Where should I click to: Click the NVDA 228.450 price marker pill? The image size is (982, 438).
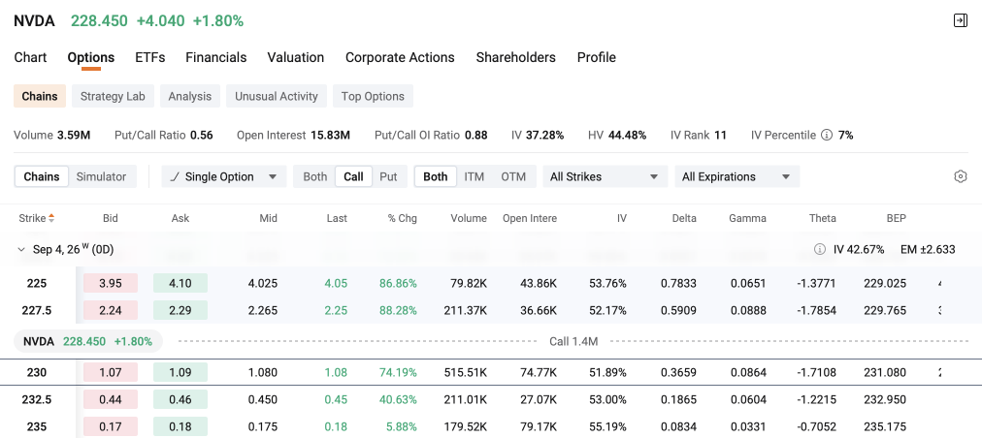[x=87, y=342]
